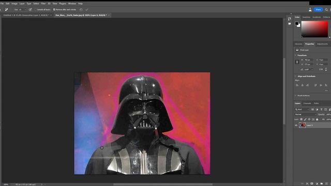Click the align right edges icon
The width and height of the screenshot is (331, 186).
[307, 85]
